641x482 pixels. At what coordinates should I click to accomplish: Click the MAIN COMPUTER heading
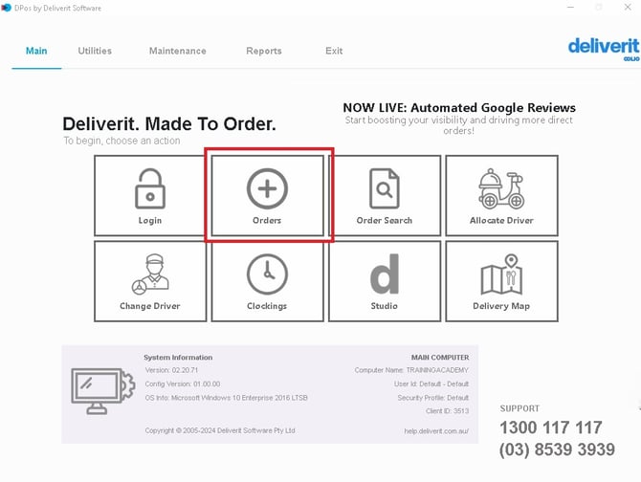(440, 358)
